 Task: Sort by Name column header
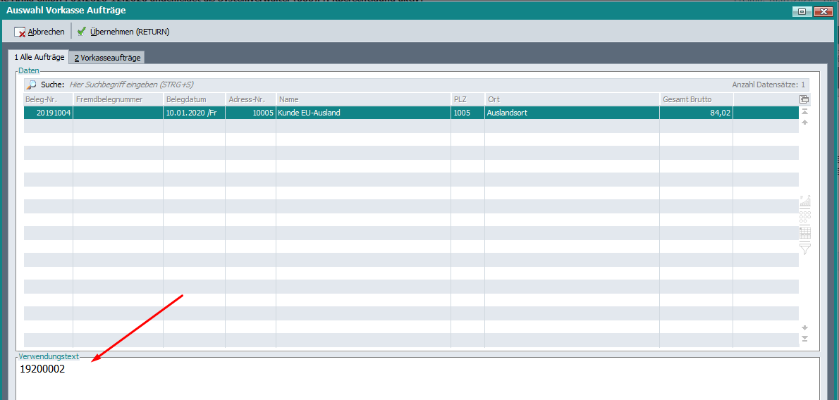click(362, 99)
